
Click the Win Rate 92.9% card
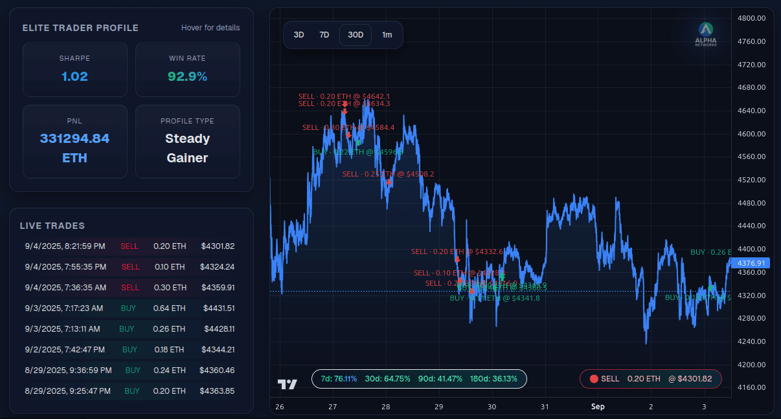point(187,69)
